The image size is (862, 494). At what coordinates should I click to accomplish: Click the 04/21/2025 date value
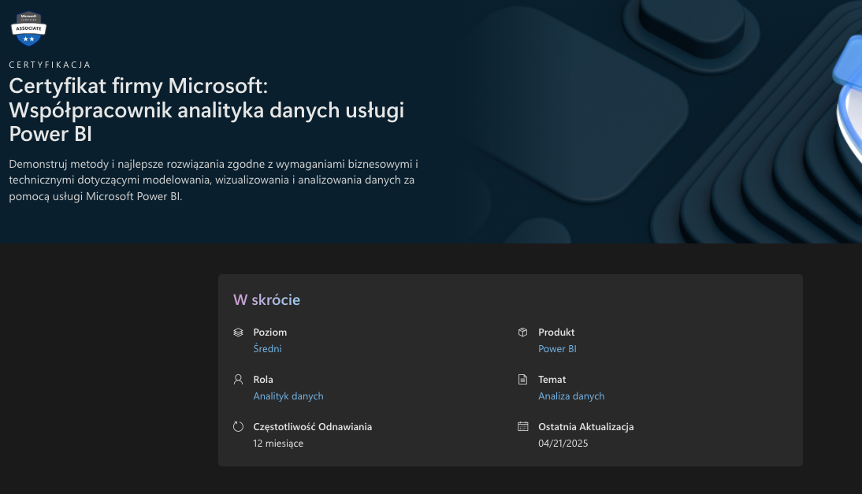click(563, 443)
